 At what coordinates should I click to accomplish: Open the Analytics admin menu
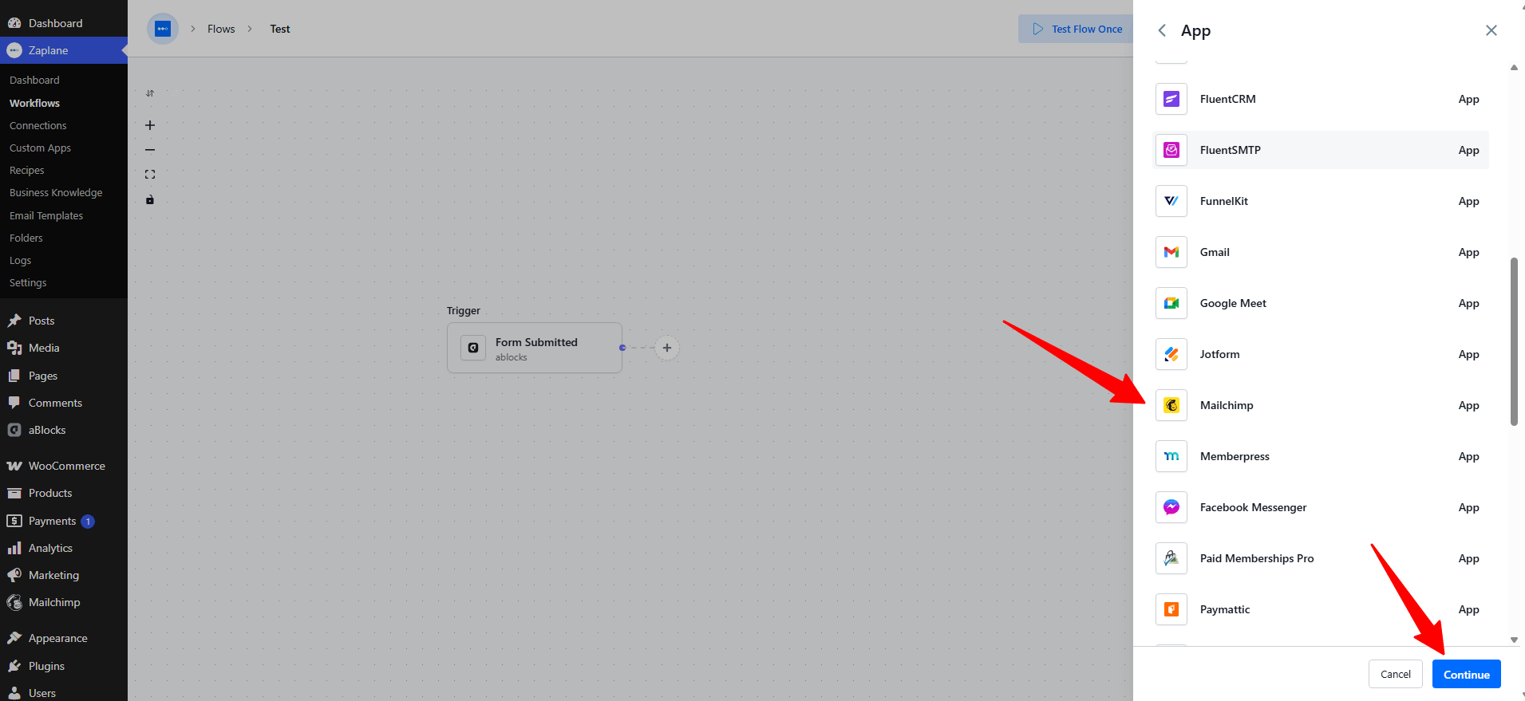coord(64,548)
